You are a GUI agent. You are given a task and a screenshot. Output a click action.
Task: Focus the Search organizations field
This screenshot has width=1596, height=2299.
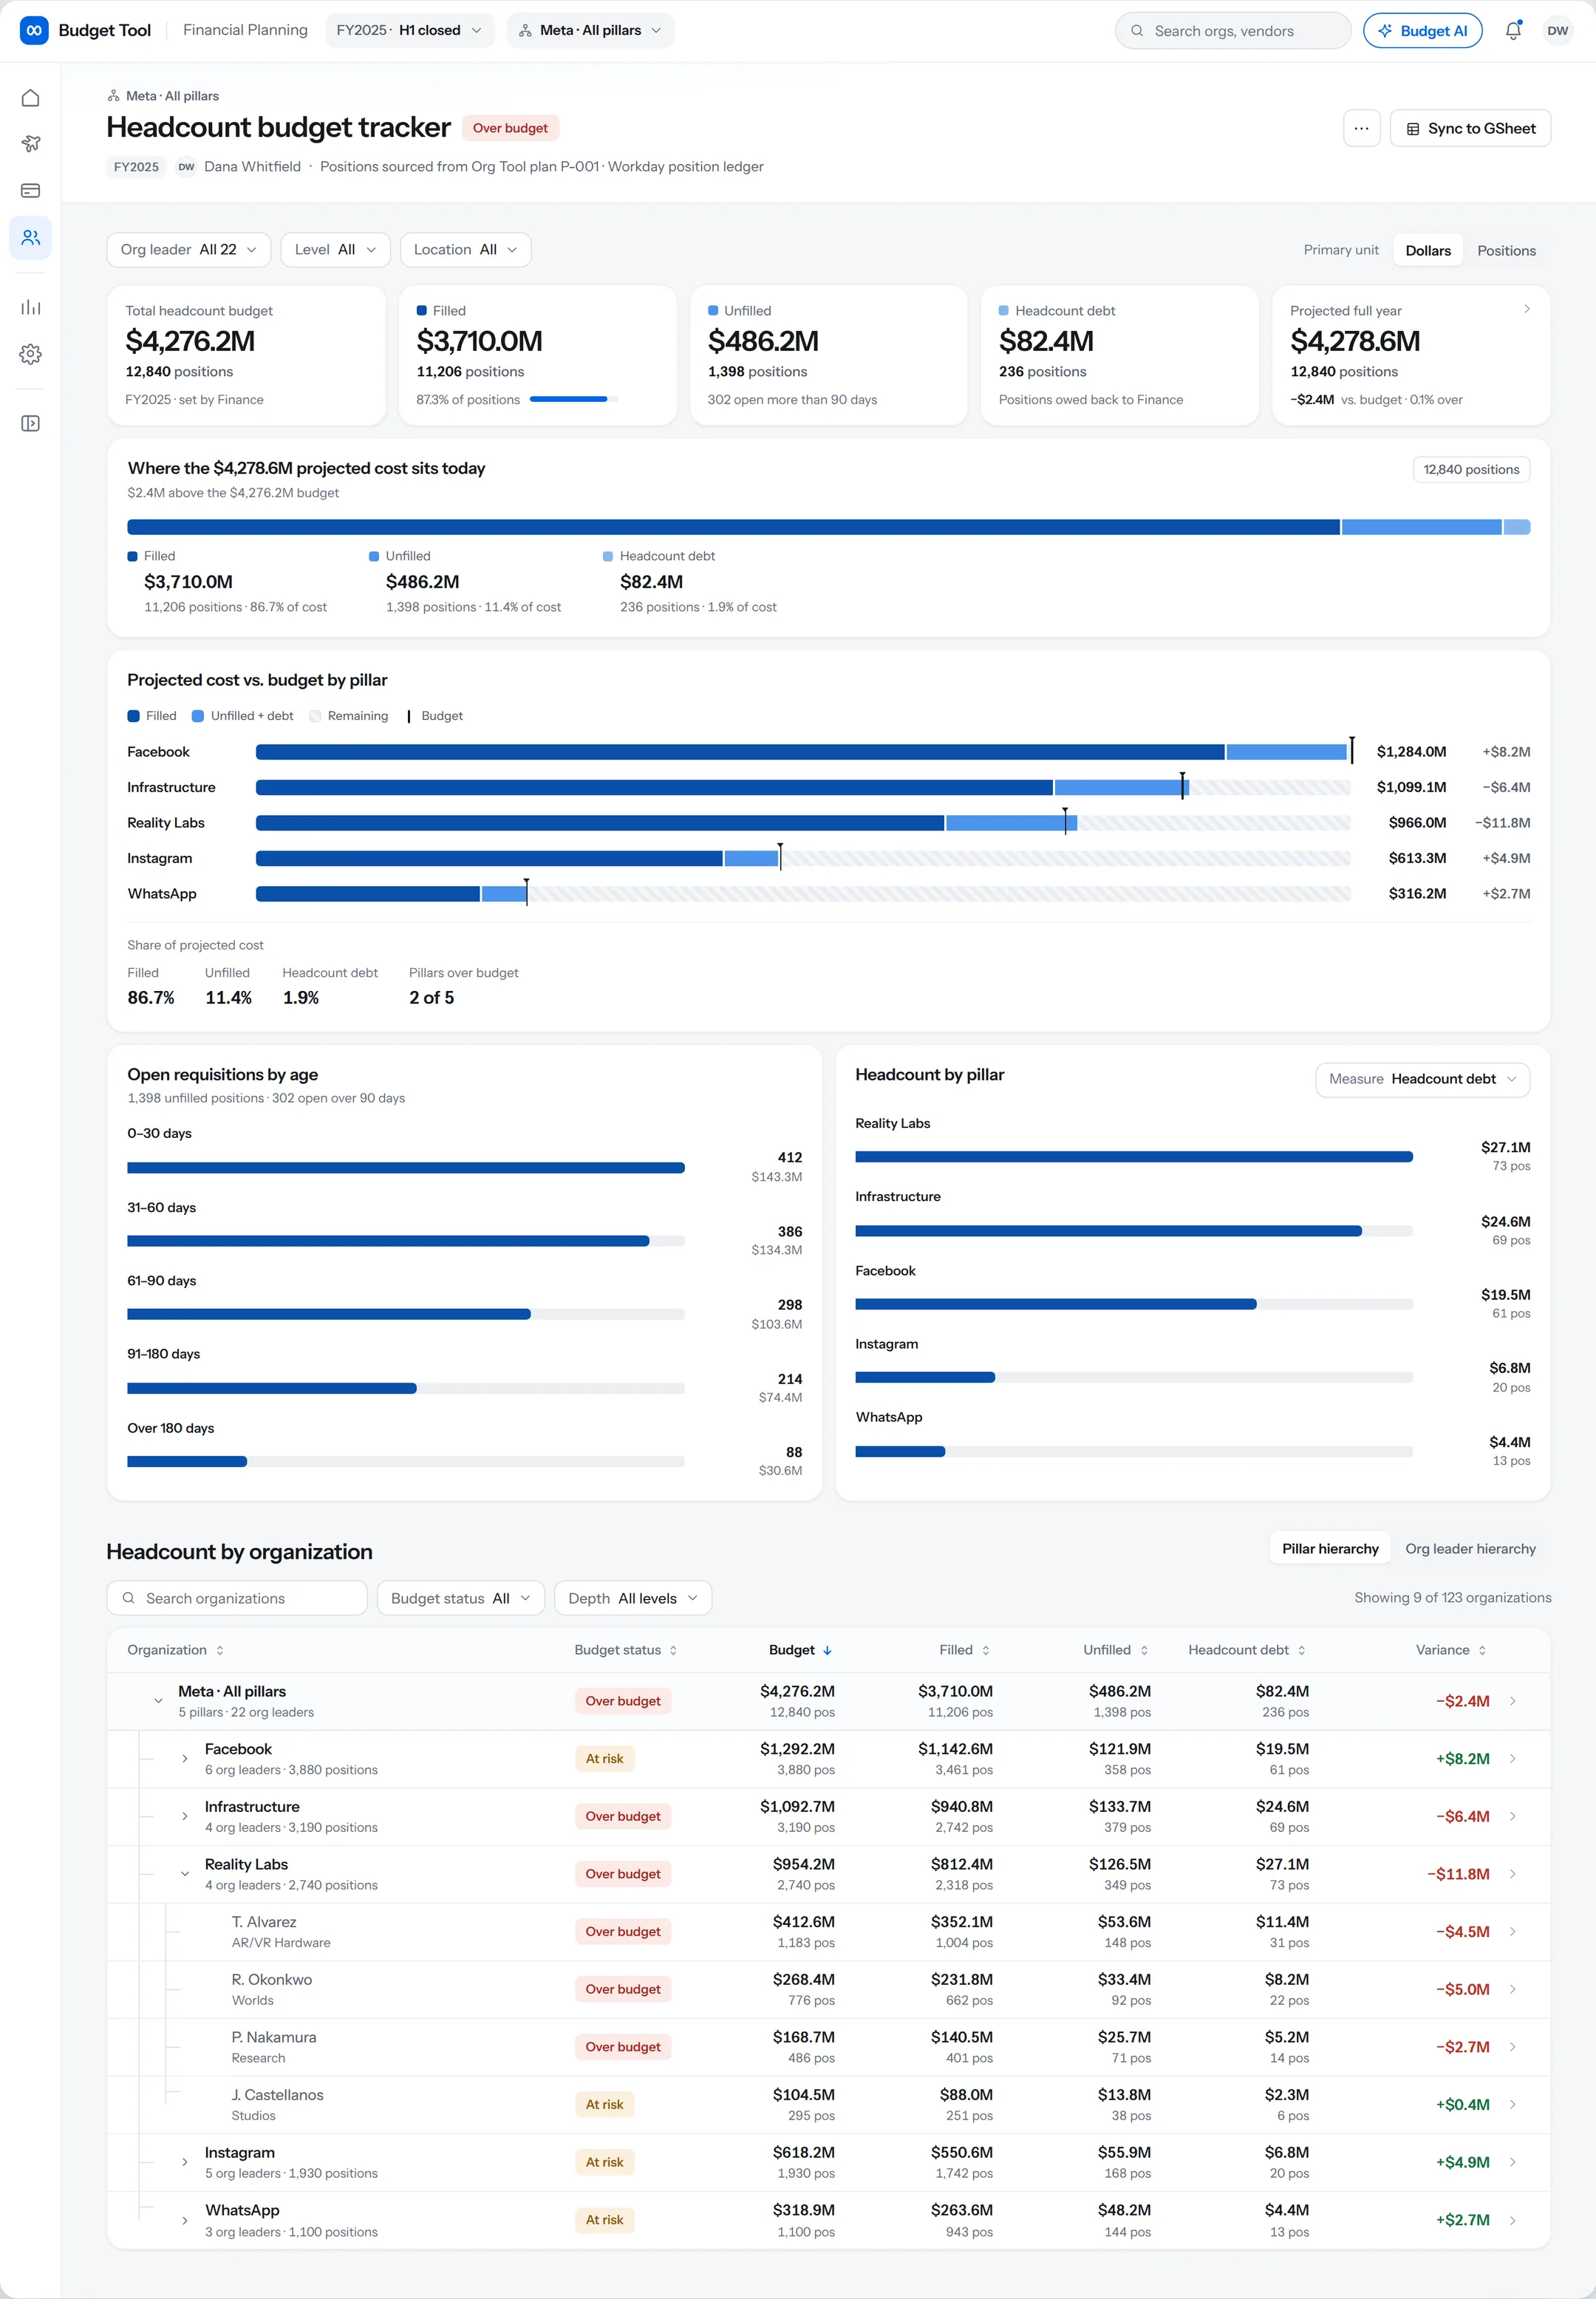tap(237, 1598)
